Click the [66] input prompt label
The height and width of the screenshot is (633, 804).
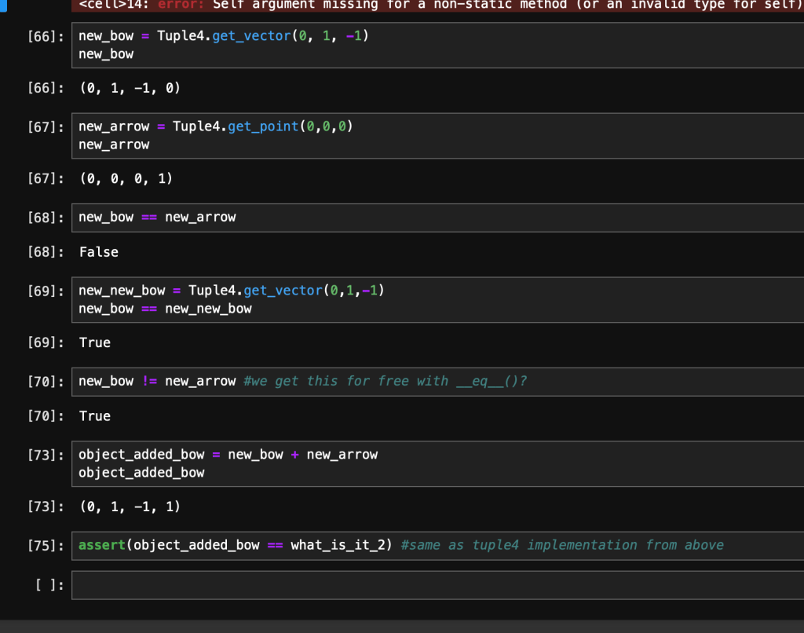[x=45, y=37]
